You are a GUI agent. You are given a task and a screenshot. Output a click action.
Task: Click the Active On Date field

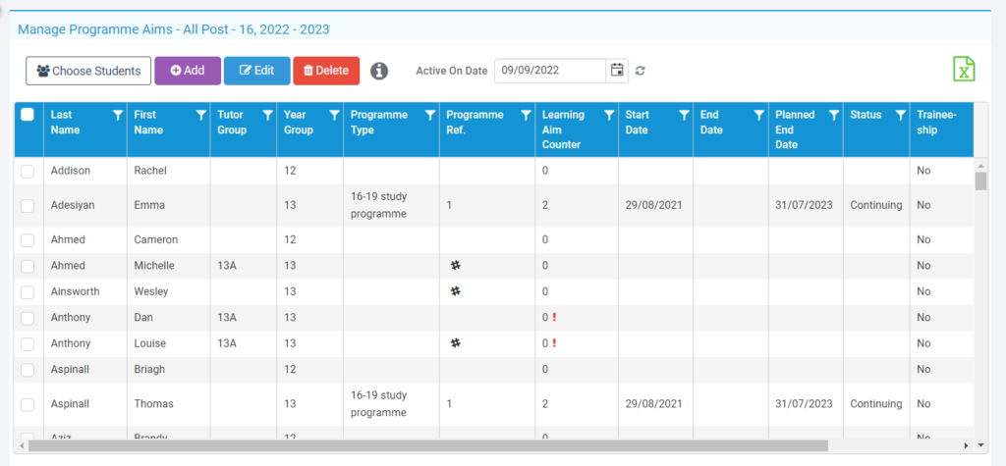(x=550, y=71)
